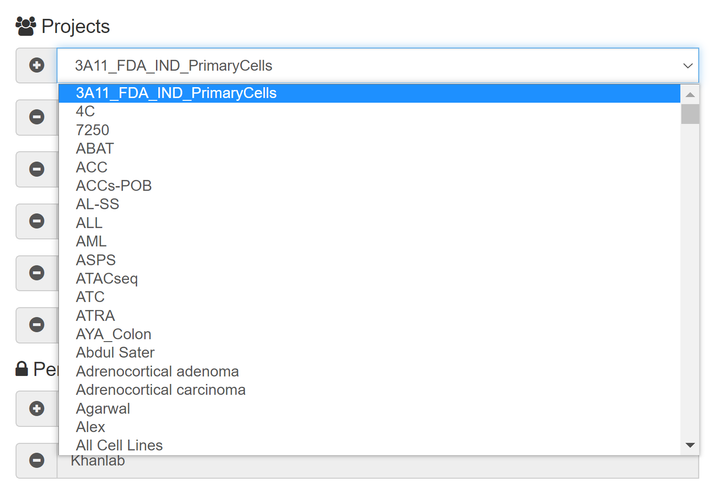Click the plus icon in the permissions section
The image size is (719, 498).
pyautogui.click(x=37, y=408)
